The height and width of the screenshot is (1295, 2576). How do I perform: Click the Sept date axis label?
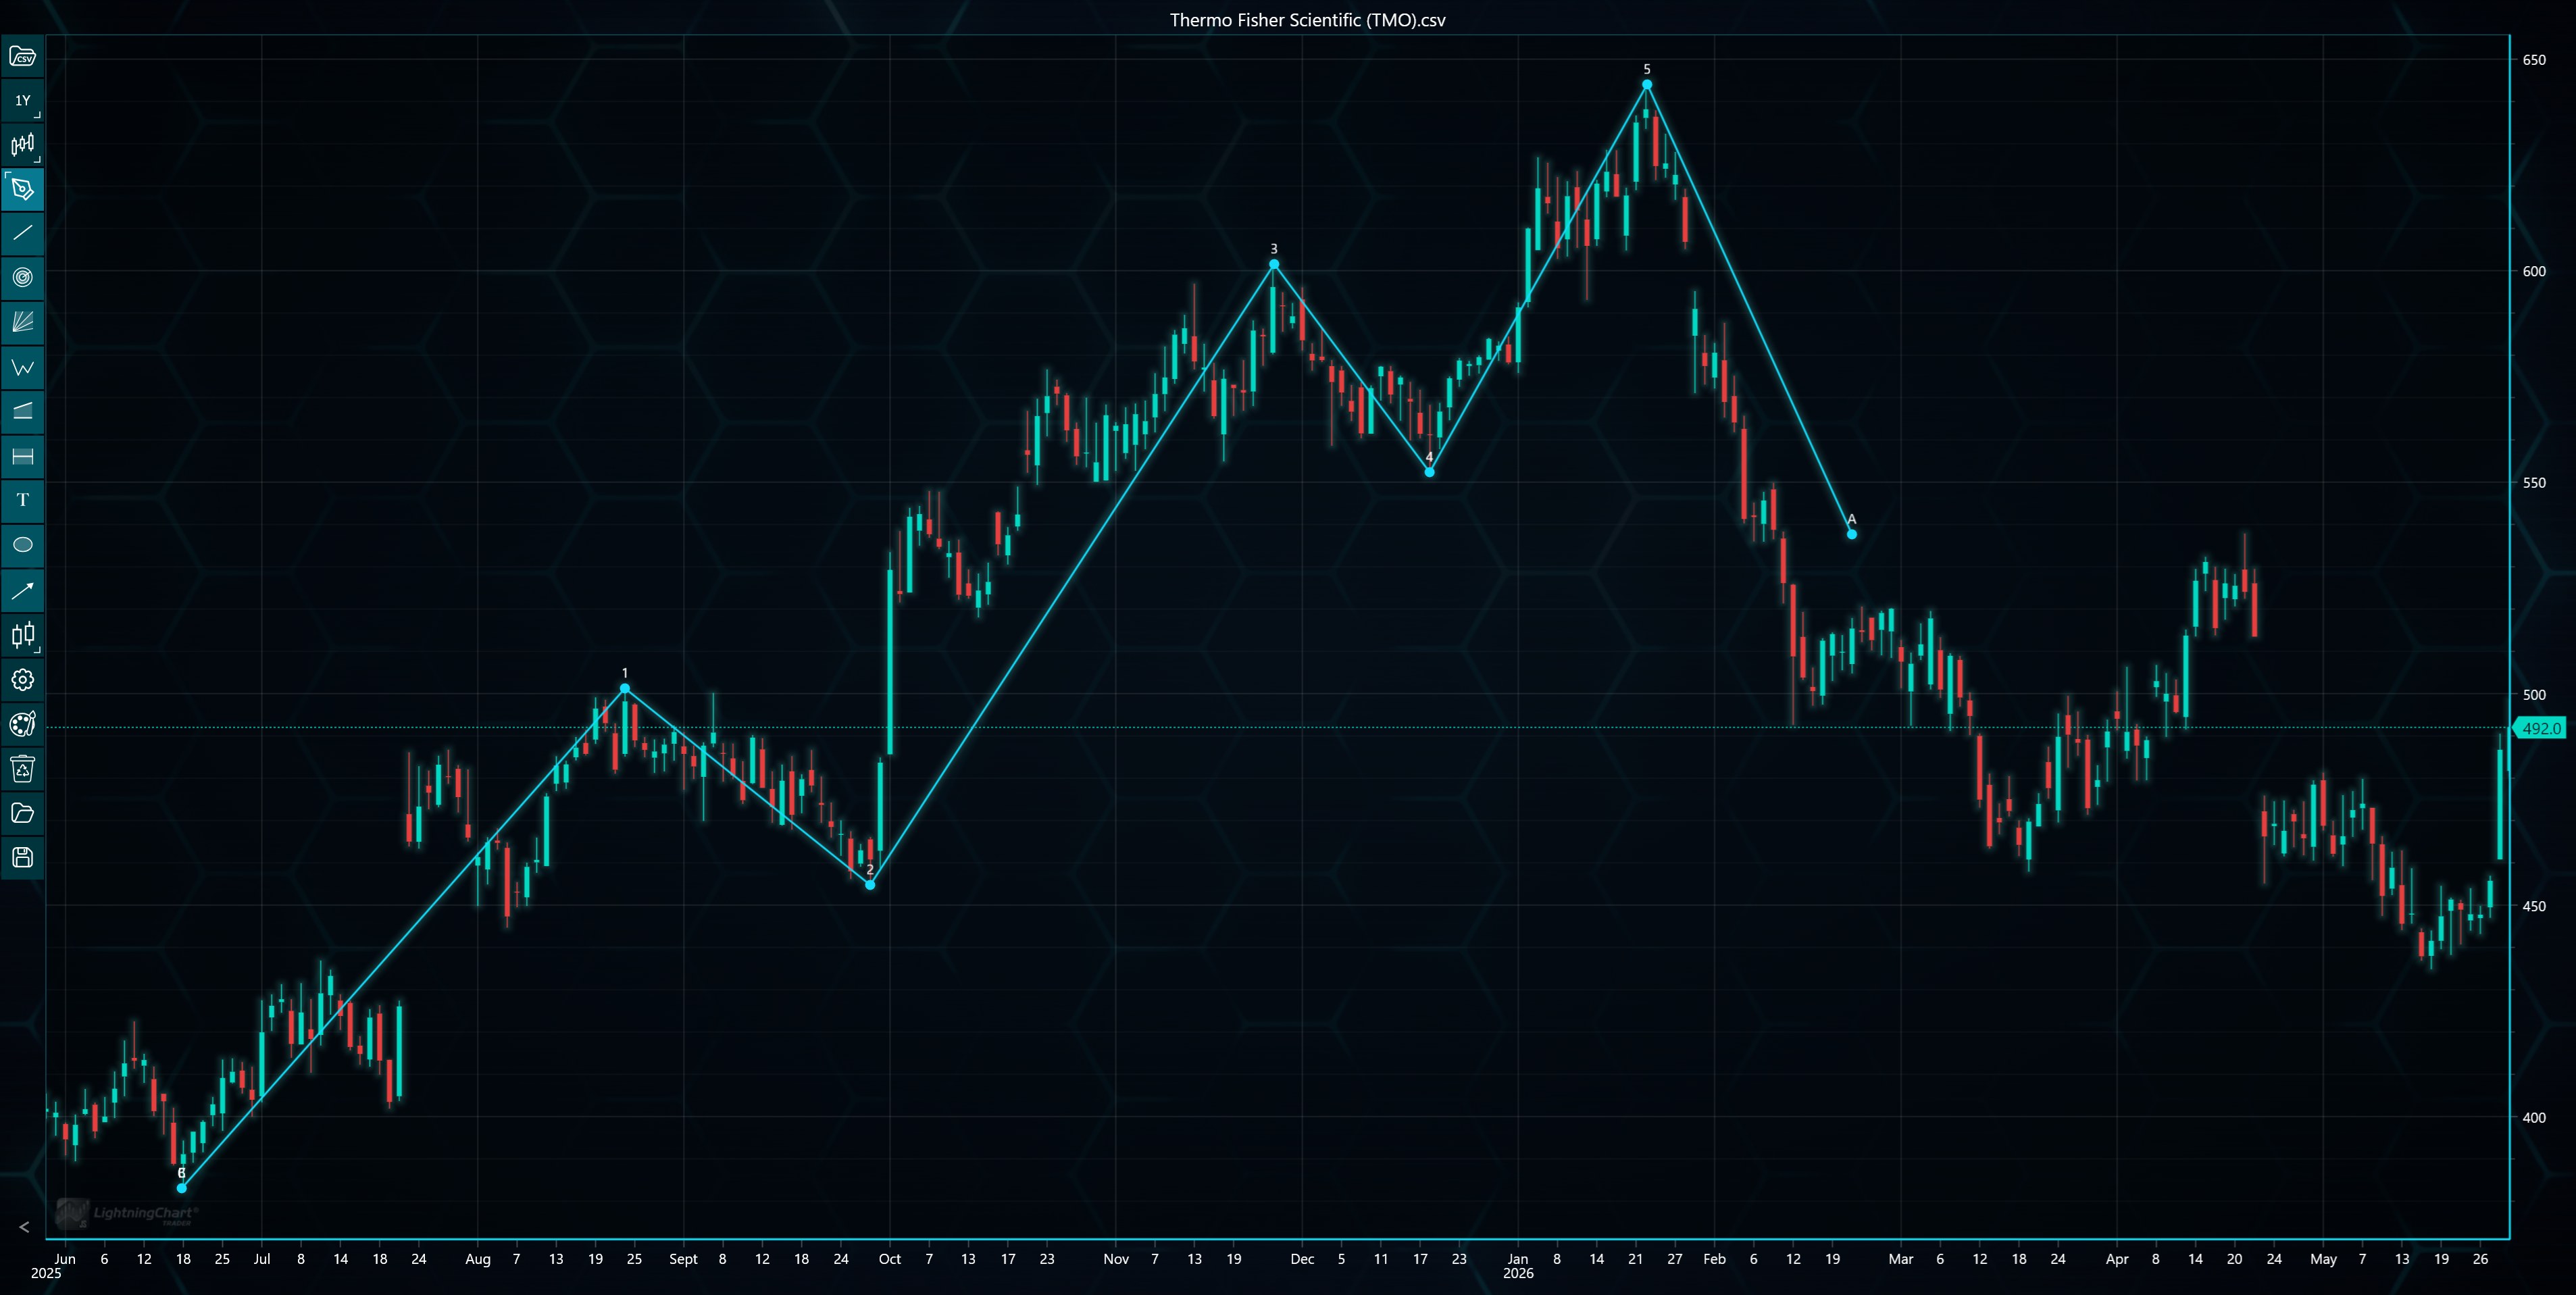(x=684, y=1259)
